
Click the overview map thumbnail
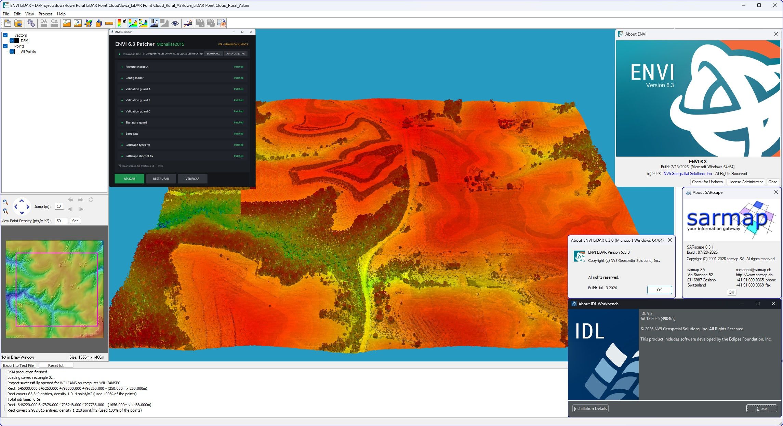pyautogui.click(x=55, y=289)
